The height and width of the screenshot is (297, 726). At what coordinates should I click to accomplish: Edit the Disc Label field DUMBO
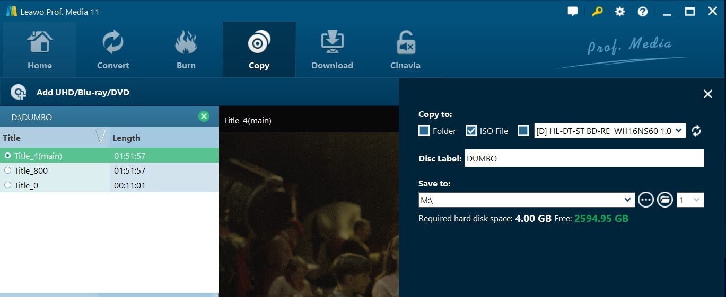click(584, 158)
